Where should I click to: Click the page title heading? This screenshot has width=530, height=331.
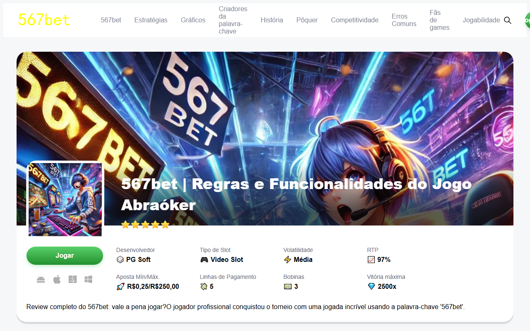click(x=296, y=194)
